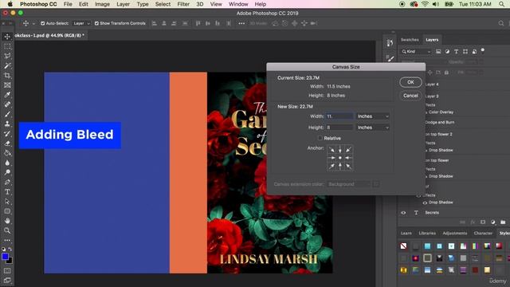Cancel the Canvas Size dialog
Screen dimensions: 510x287
pyautogui.click(x=410, y=96)
